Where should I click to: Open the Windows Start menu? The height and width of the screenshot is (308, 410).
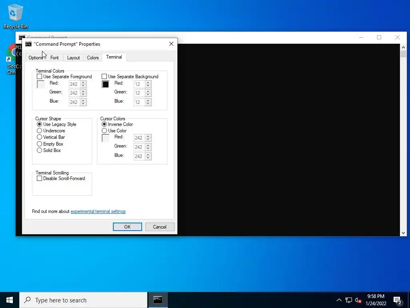click(x=10, y=300)
